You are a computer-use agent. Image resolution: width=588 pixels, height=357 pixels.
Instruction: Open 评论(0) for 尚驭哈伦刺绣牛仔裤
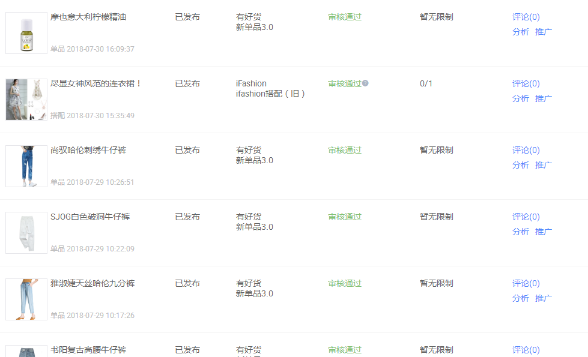[526, 150]
